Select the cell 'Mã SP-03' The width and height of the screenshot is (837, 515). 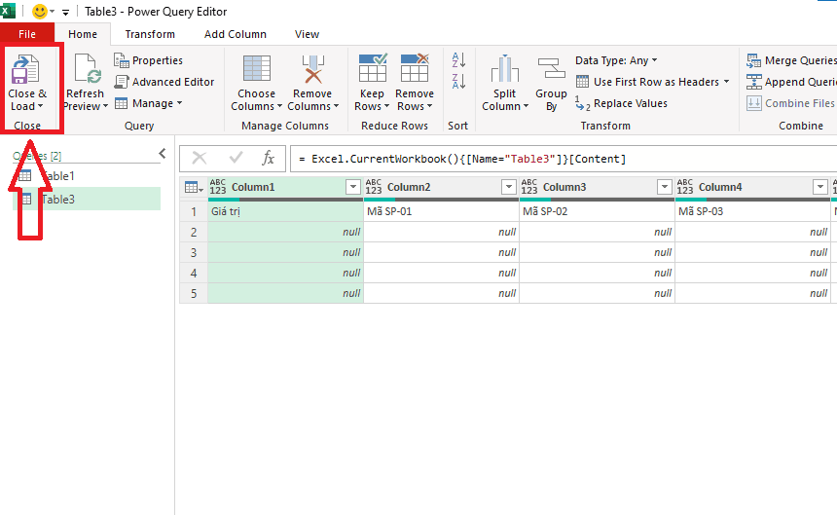tap(753, 211)
